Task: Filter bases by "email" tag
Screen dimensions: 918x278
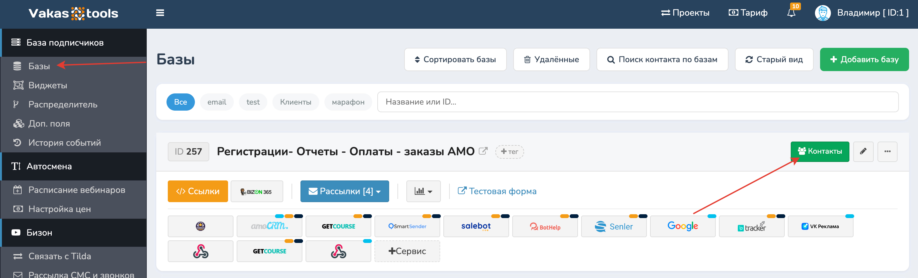Action: point(217,102)
